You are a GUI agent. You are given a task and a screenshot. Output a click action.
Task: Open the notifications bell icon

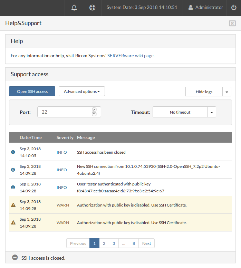(74, 8)
